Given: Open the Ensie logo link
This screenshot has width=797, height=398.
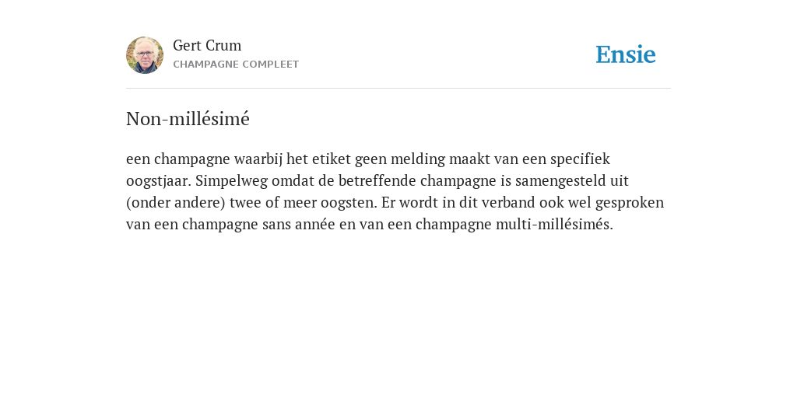Looking at the screenshot, I should (x=626, y=54).
